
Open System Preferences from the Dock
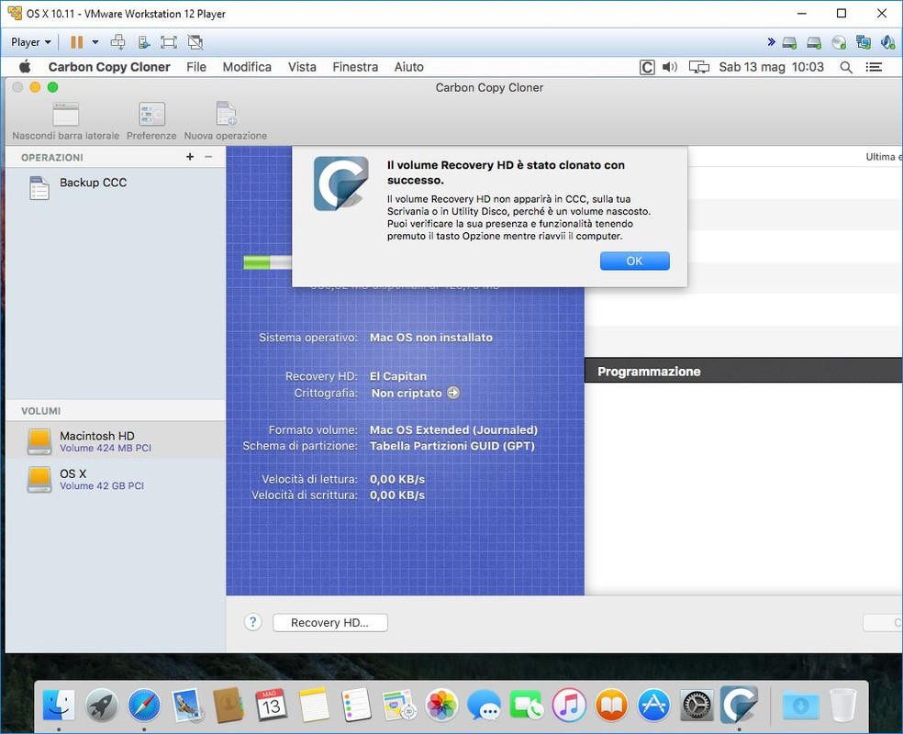point(697,705)
